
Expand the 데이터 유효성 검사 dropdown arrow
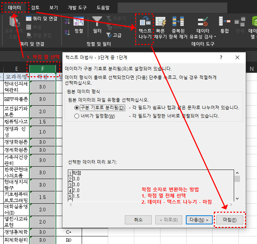pyautogui.click(x=215, y=37)
